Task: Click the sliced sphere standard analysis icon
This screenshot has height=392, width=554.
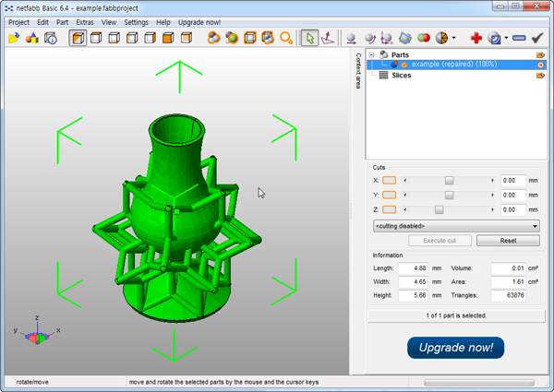Action: click(441, 38)
